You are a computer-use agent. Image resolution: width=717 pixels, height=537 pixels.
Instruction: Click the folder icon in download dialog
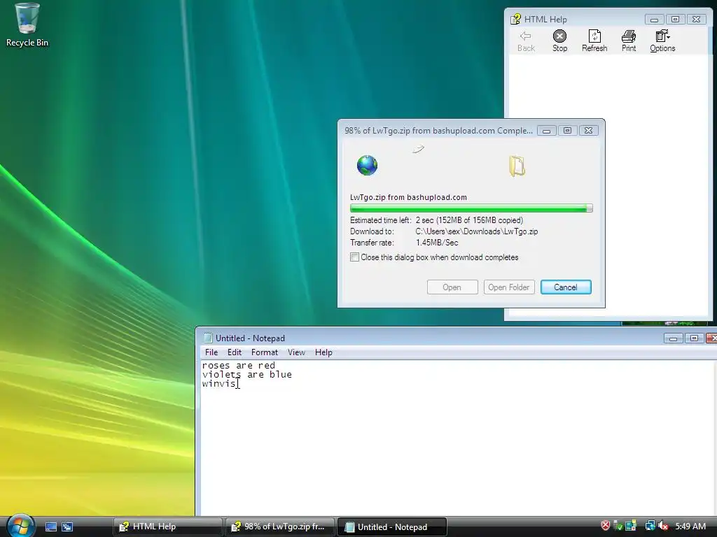(517, 166)
